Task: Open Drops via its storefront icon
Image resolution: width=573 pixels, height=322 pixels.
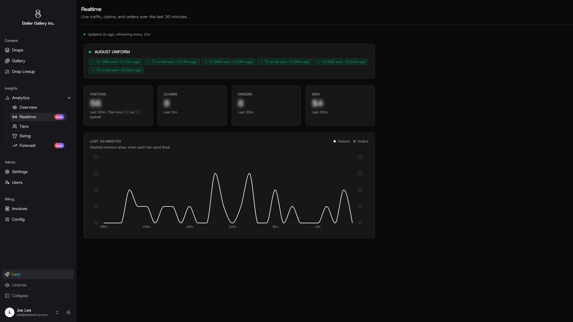Action: pos(7,50)
